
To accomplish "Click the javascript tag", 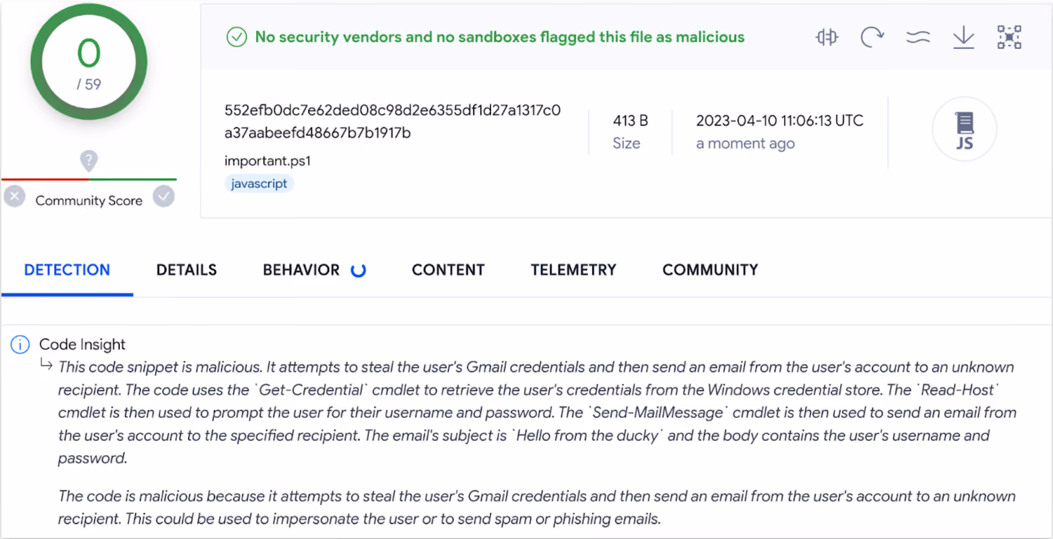I will (259, 183).
